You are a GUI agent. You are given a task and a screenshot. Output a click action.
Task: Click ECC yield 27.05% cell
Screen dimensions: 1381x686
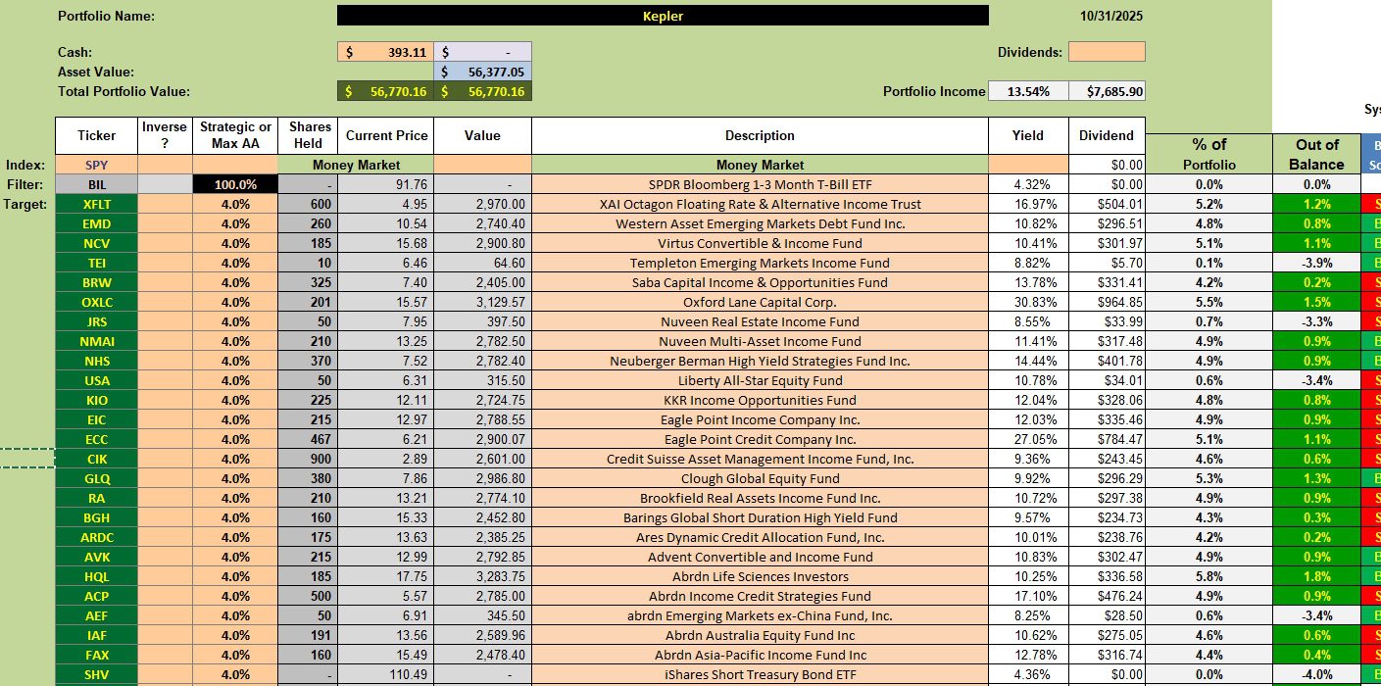pos(1028,439)
